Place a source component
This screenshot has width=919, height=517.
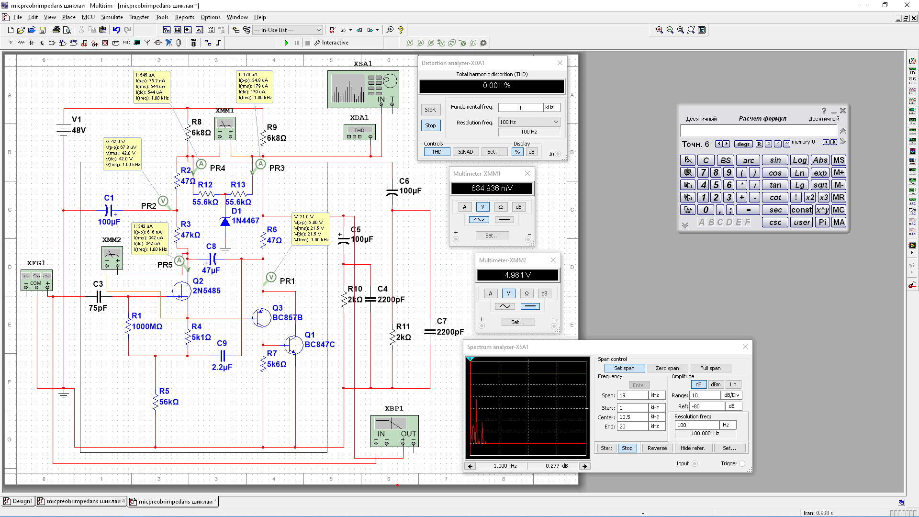pos(11,43)
